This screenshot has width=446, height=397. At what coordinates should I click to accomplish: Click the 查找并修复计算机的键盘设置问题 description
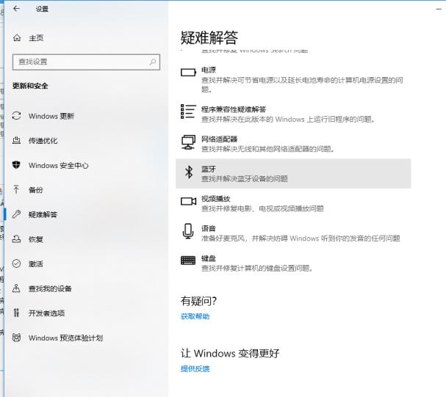[257, 268]
